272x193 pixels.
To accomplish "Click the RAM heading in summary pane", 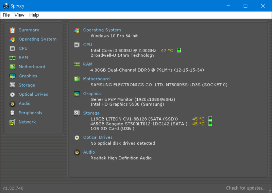I will [x=88, y=64].
